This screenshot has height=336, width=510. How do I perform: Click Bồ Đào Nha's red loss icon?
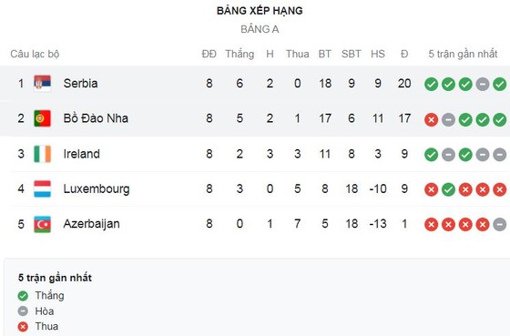(432, 119)
